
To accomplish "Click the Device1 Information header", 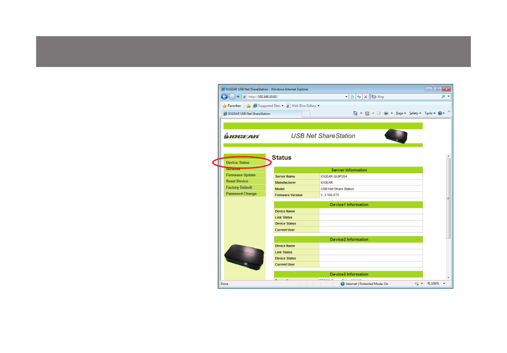I will (348, 205).
